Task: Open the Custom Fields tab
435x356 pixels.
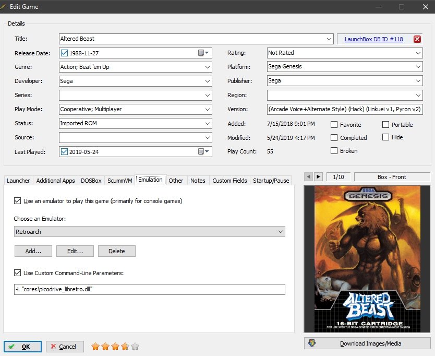Action: point(229,181)
